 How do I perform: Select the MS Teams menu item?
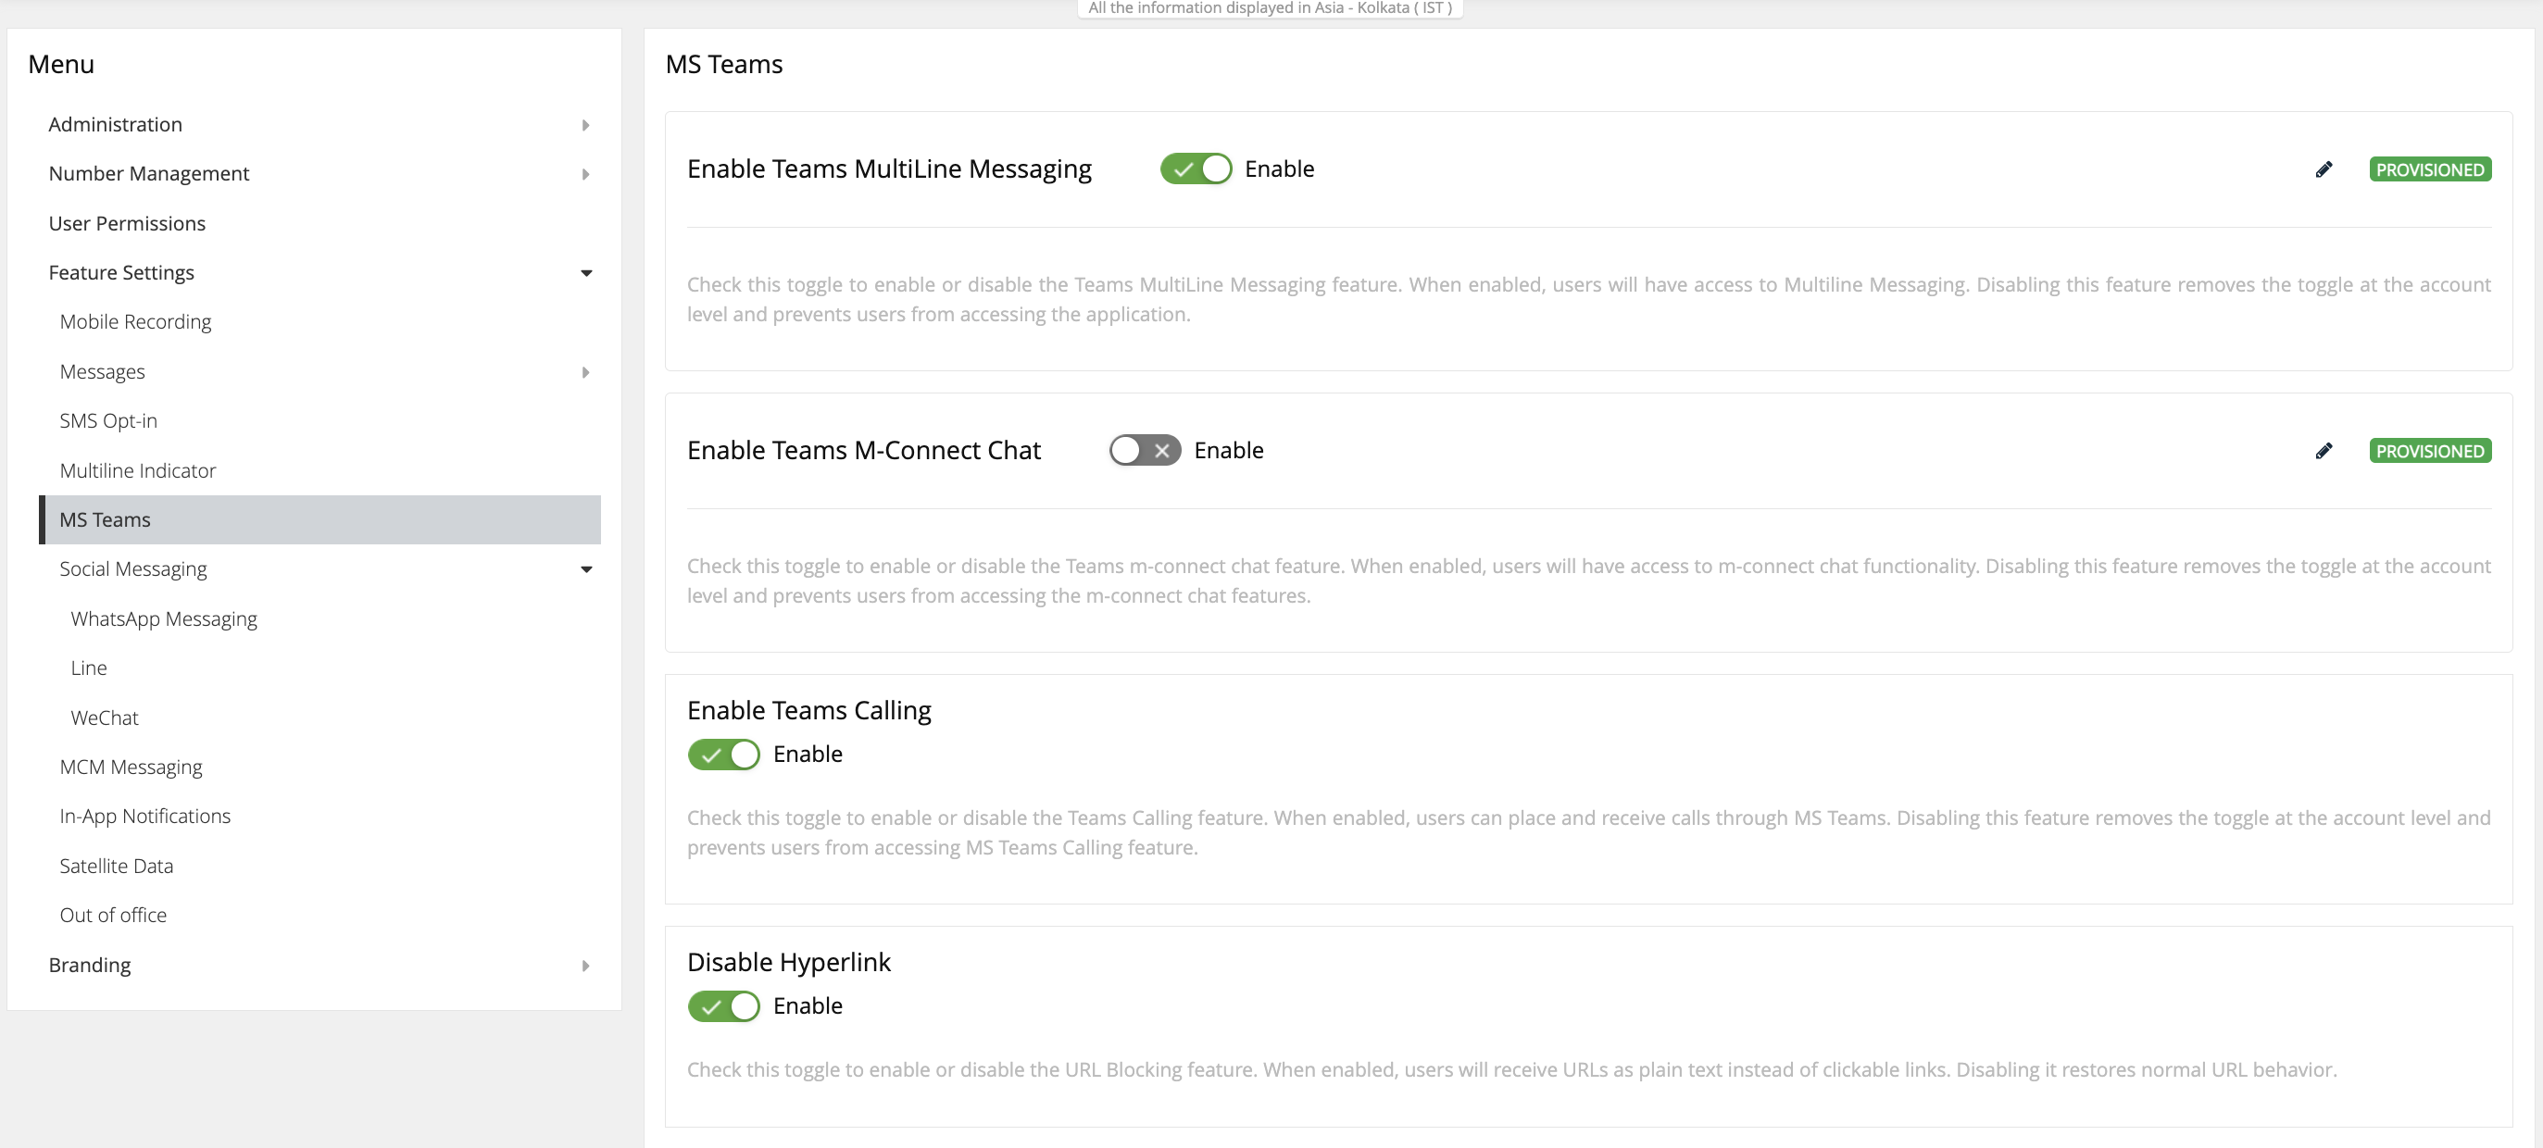tap(105, 519)
